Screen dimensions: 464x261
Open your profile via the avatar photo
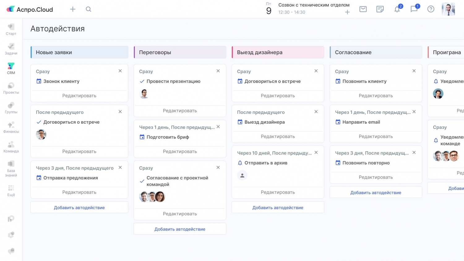[x=448, y=9]
